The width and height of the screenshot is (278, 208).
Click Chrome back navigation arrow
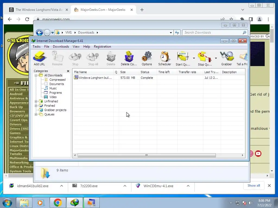[x=10, y=19]
